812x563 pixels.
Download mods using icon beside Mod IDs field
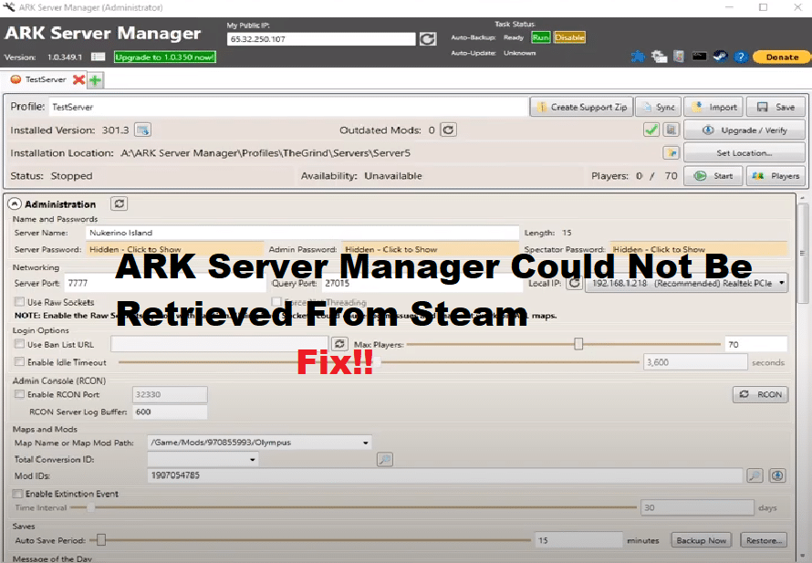[776, 475]
